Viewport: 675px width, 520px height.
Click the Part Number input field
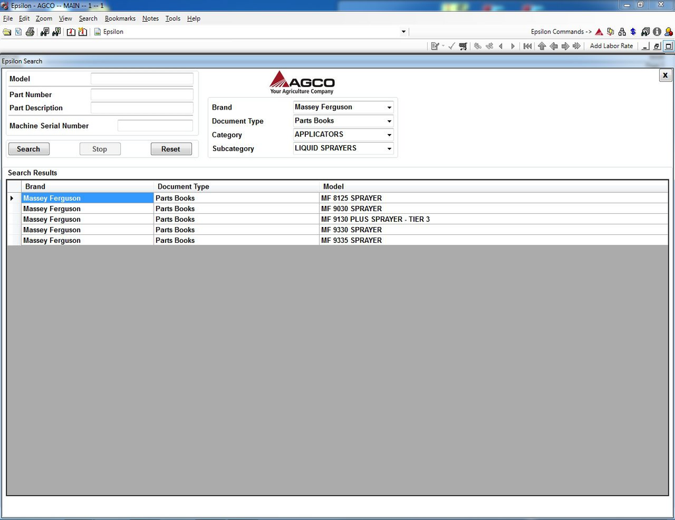(142, 94)
